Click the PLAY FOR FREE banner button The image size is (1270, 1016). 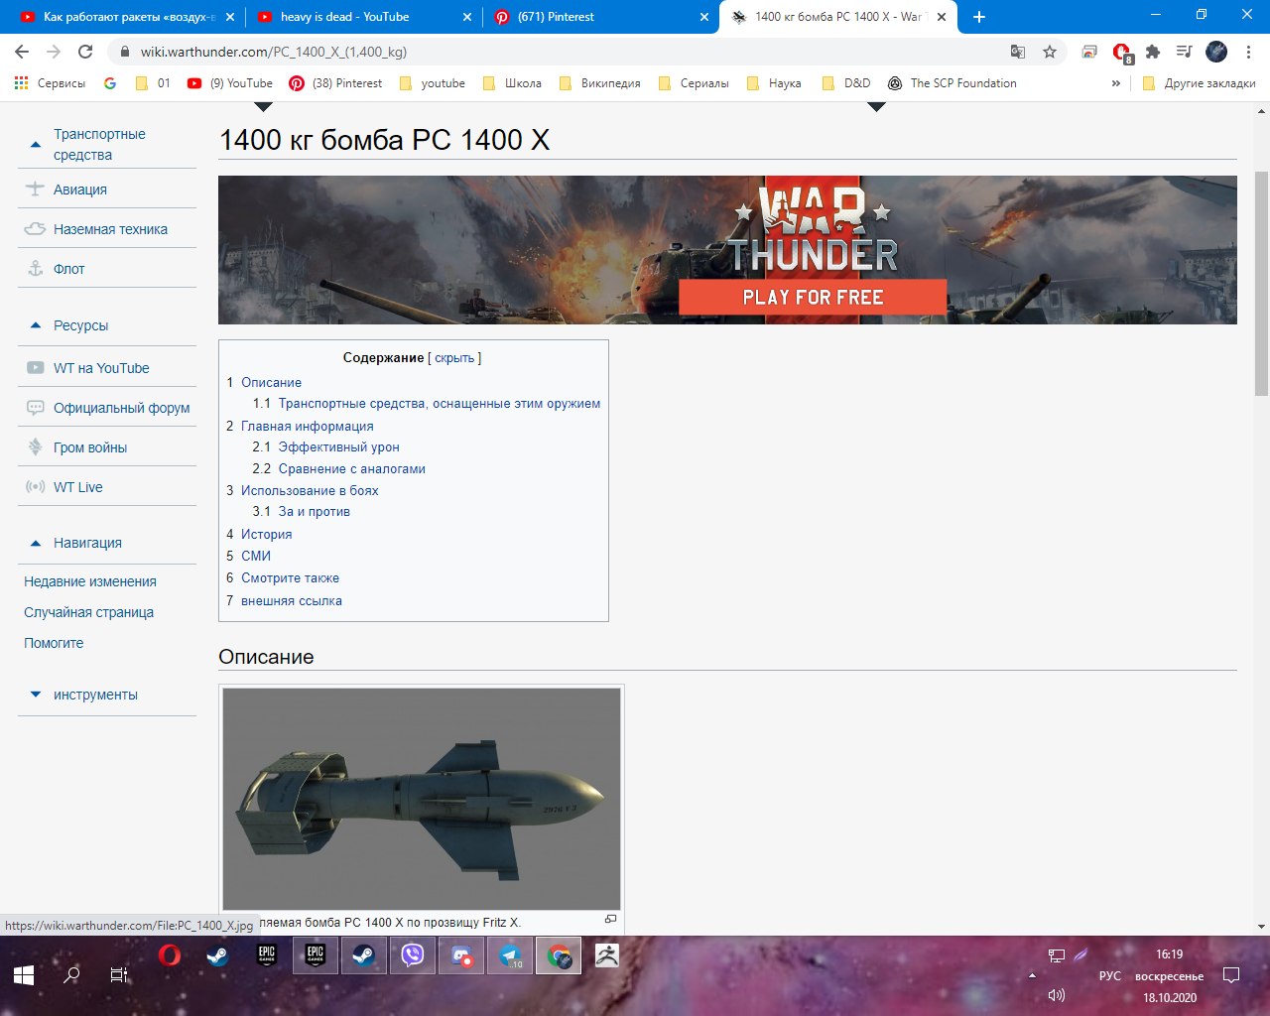click(x=813, y=297)
